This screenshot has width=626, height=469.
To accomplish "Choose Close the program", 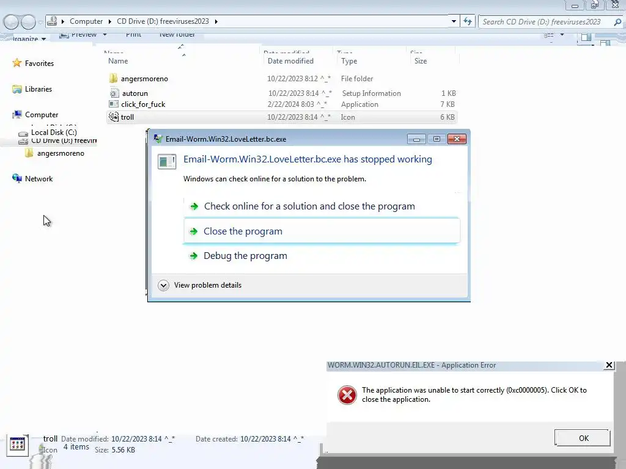I will click(322, 231).
